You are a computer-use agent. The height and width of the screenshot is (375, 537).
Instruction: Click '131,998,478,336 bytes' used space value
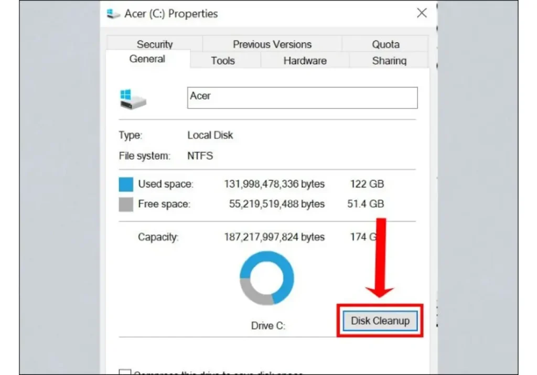point(274,184)
